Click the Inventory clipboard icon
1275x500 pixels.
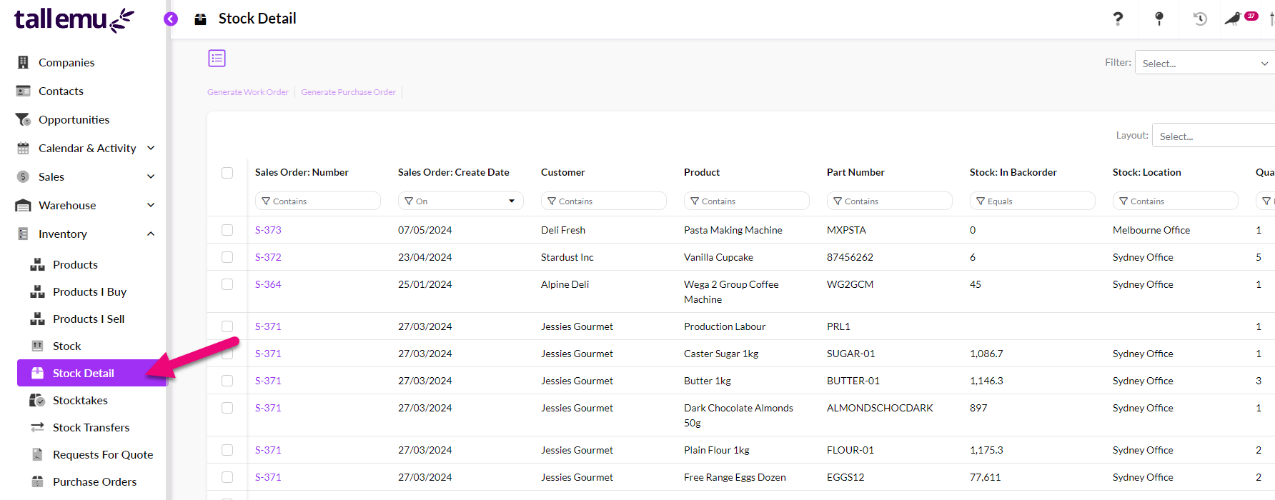pyautogui.click(x=23, y=234)
